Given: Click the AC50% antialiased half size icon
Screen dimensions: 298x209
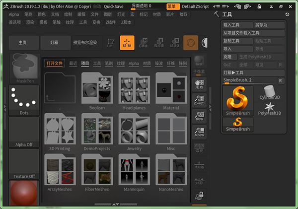Looking at the screenshot, I should pyautogui.click(x=199, y=132).
